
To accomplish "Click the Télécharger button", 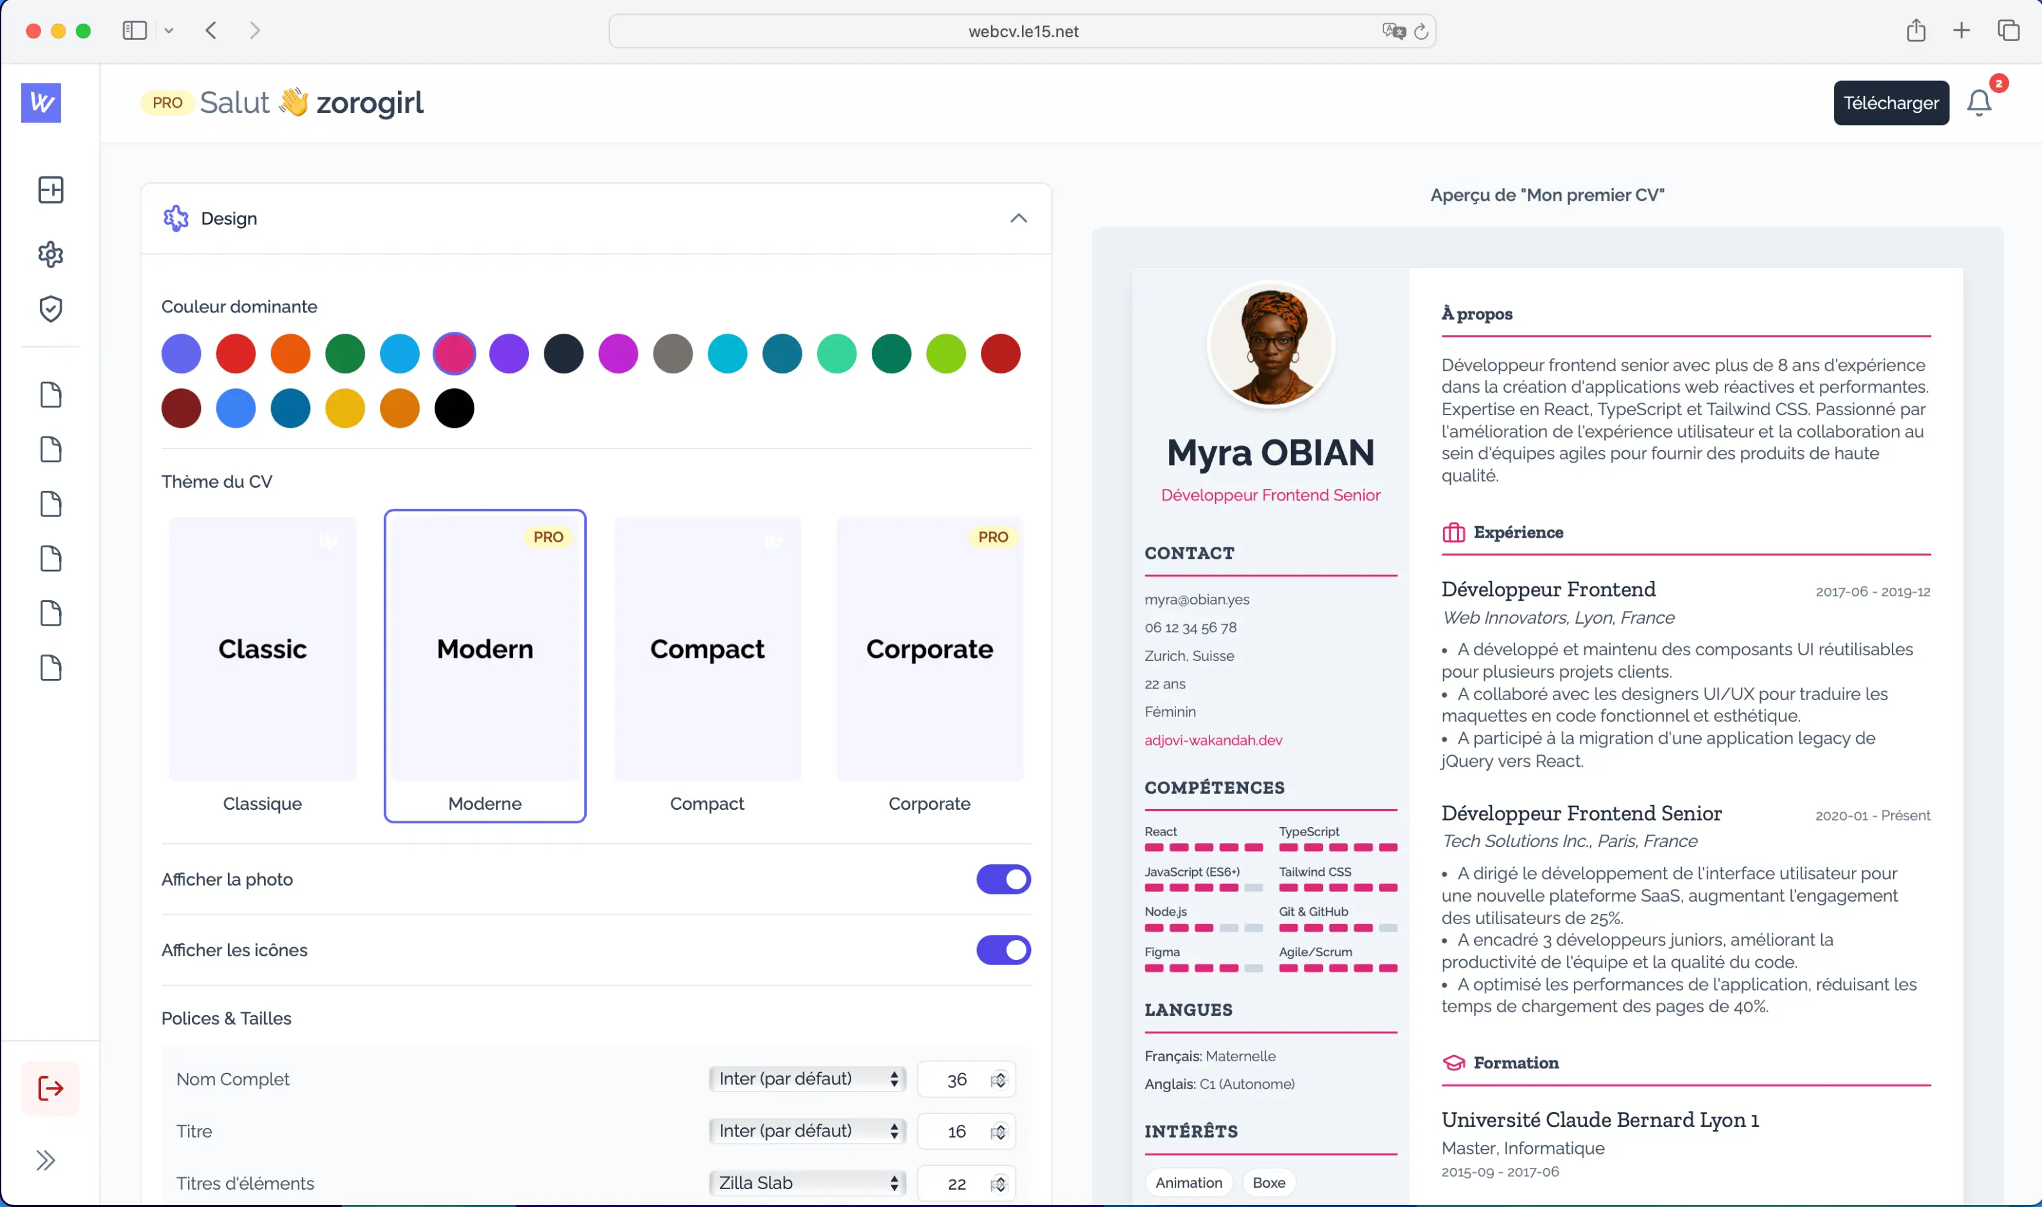I will pos(1891,103).
